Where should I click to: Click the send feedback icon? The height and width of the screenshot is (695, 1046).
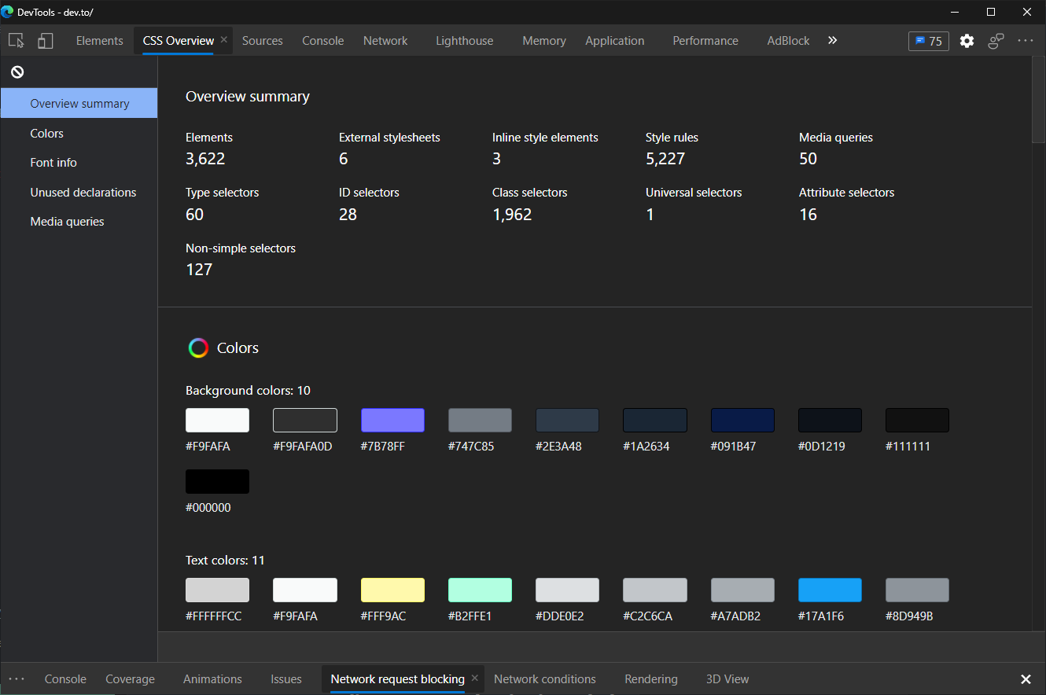click(x=996, y=41)
